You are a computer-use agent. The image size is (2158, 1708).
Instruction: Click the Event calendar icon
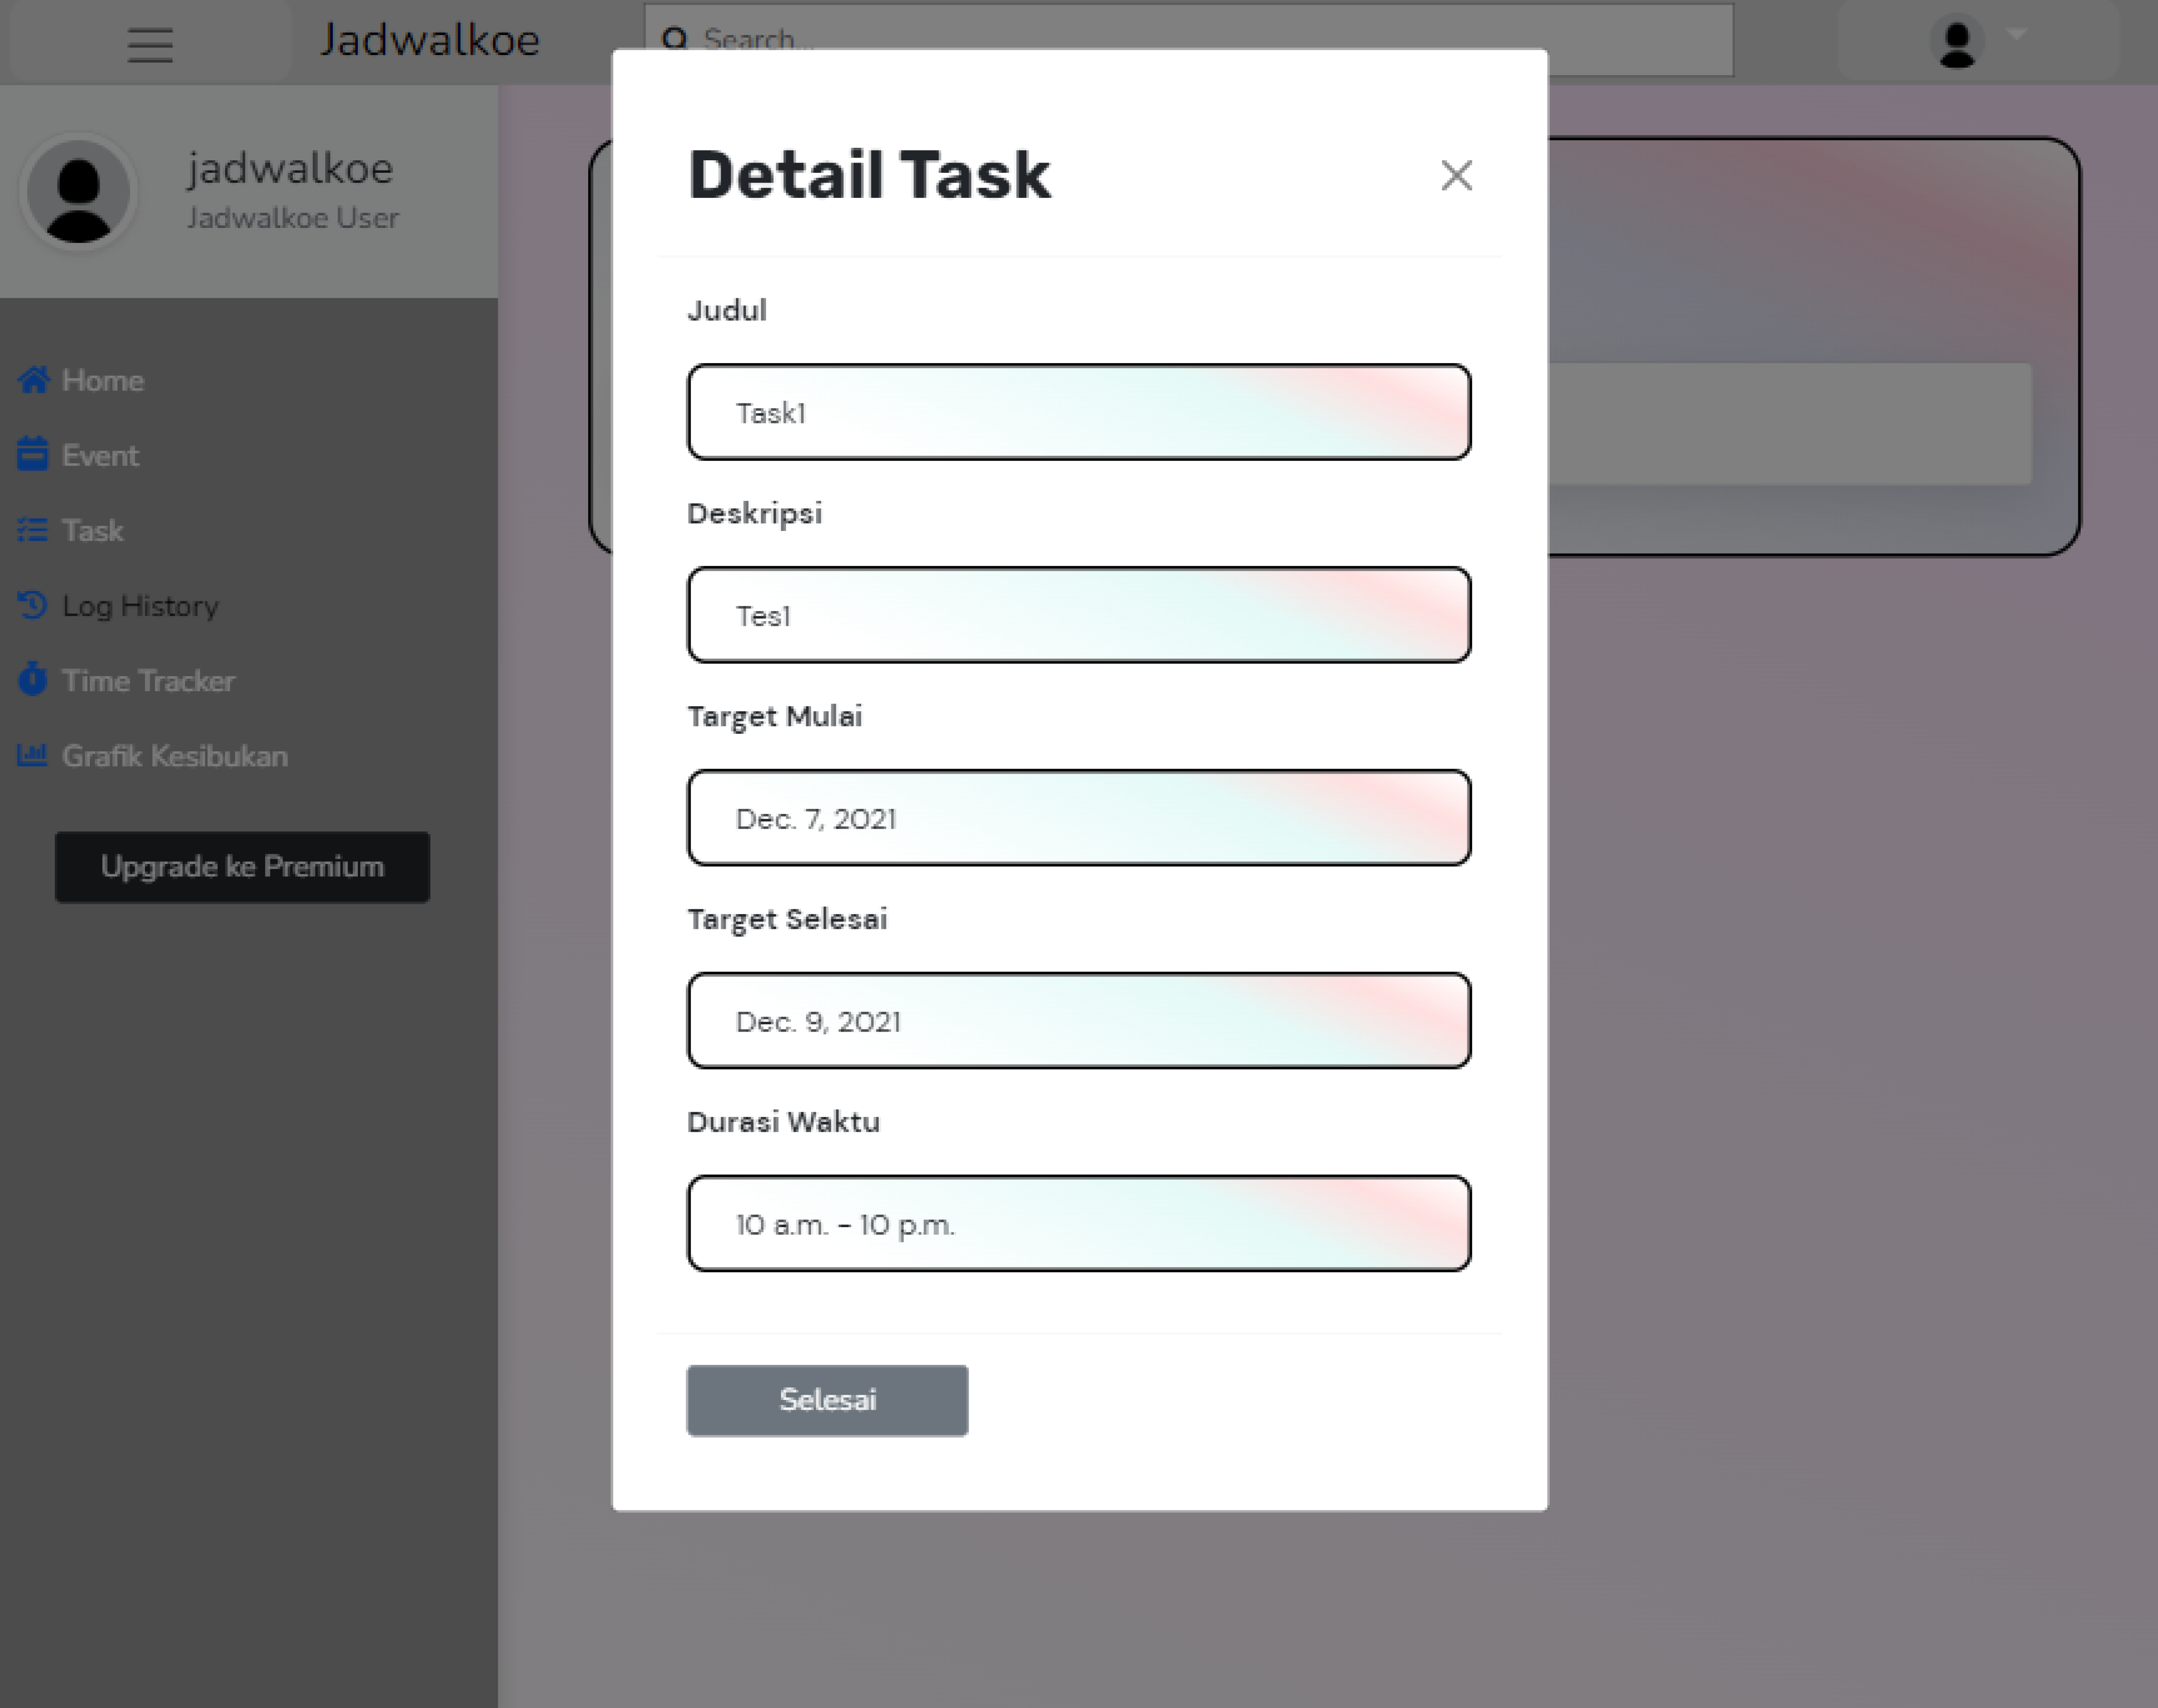32,454
